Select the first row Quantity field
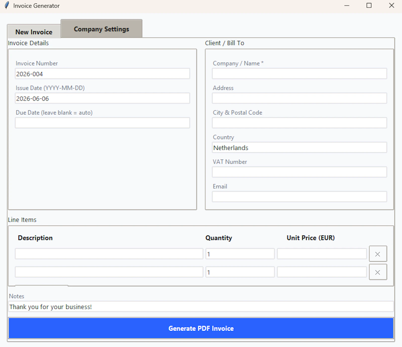402x347 pixels. coord(240,254)
